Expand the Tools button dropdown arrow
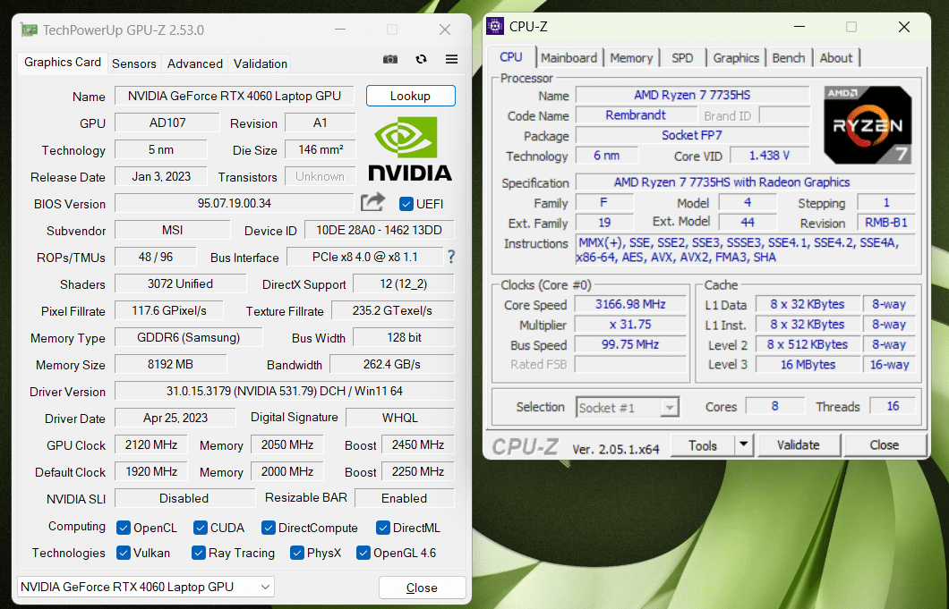This screenshot has height=609, width=949. [x=744, y=444]
